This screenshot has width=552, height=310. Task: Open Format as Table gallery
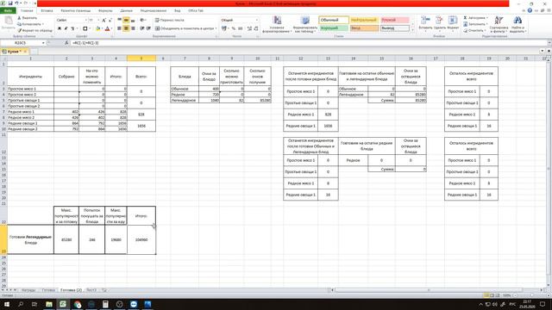pos(304,24)
